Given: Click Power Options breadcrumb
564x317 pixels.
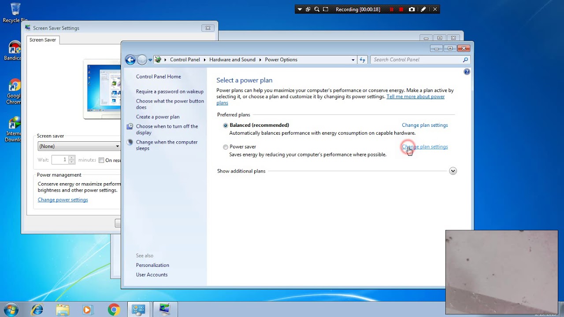Looking at the screenshot, I should (281, 60).
